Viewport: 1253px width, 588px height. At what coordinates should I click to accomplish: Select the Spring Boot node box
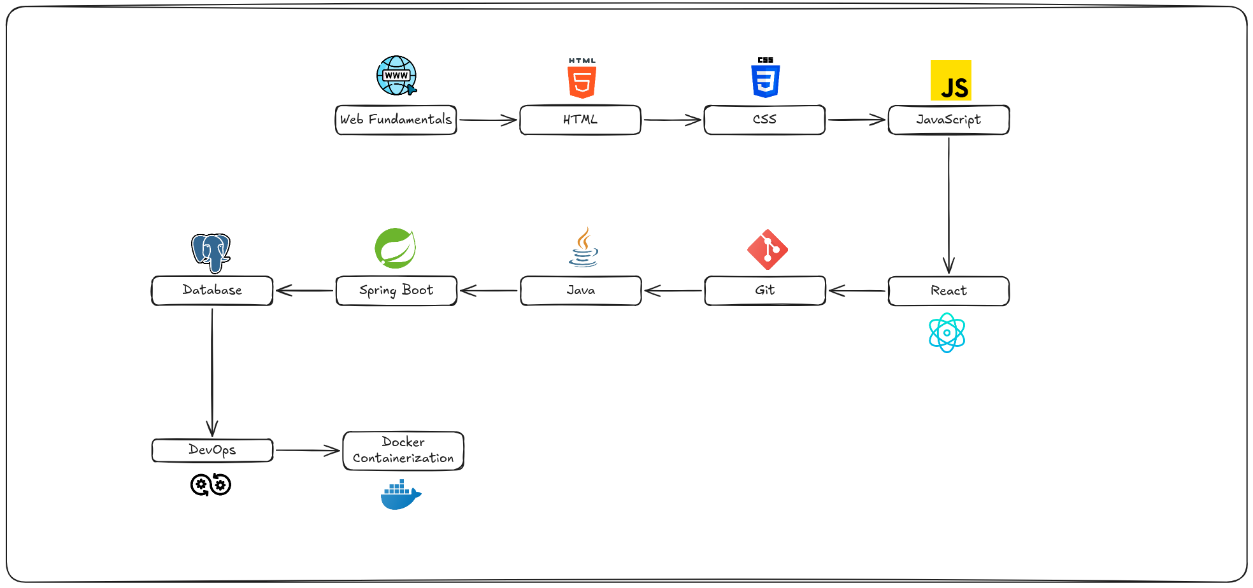pos(396,291)
